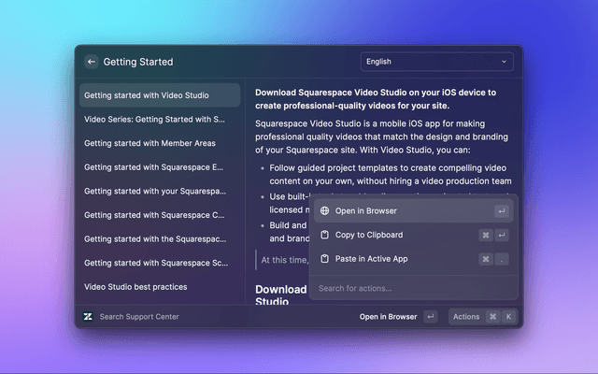This screenshot has height=374, width=598.
Task: Expand the language selector chevron
Action: pos(505,62)
